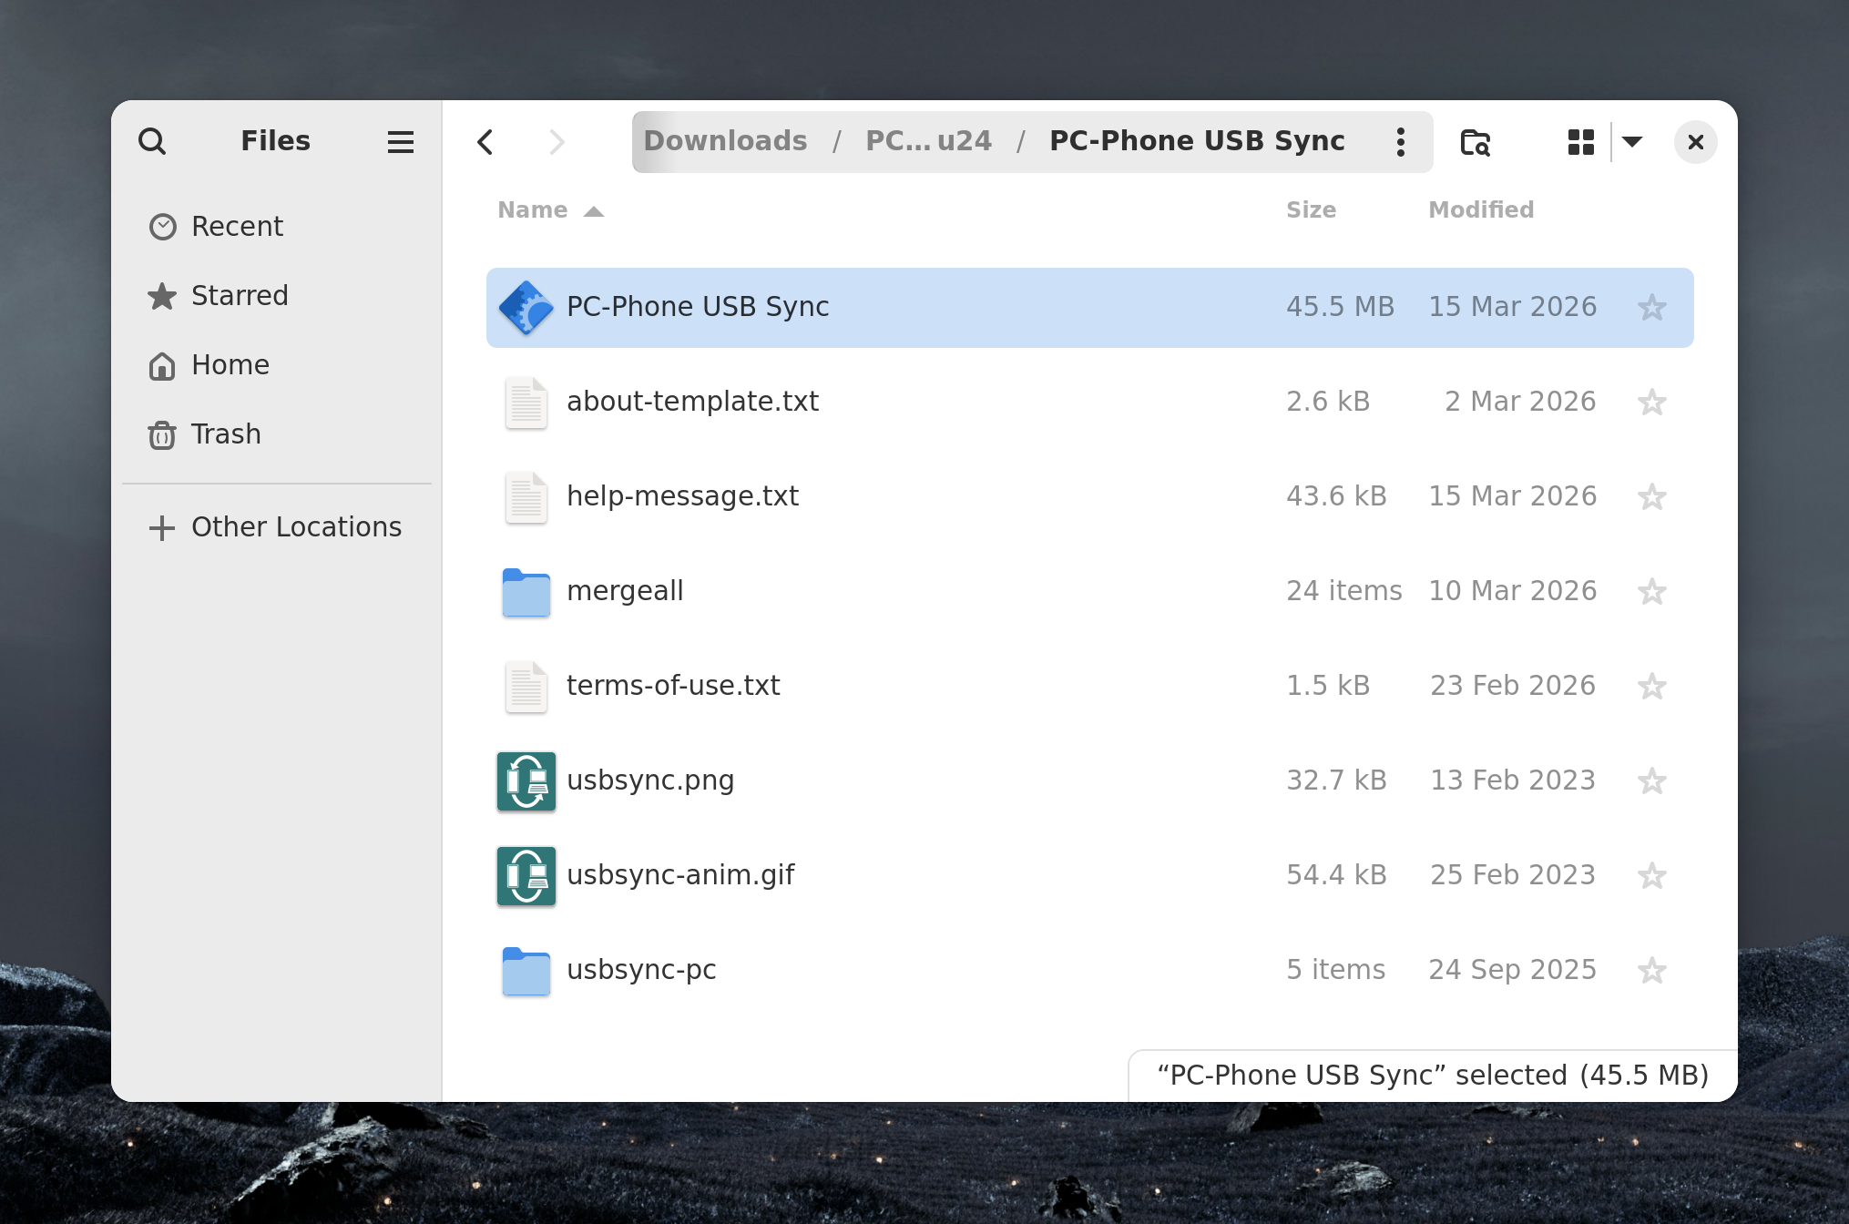
Task: Go back with the left arrow
Action: point(485,142)
